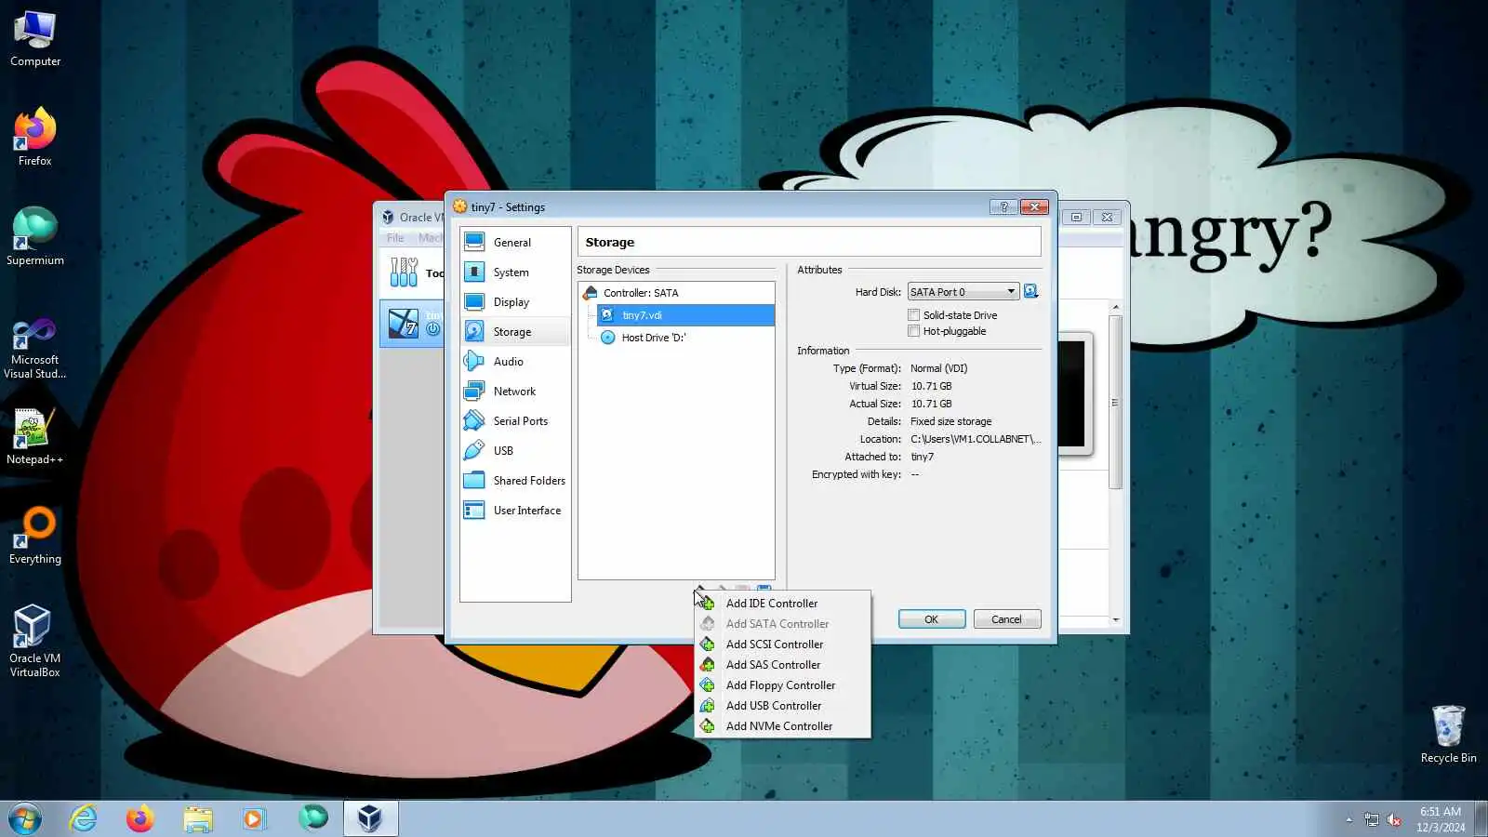The image size is (1488, 837).
Task: Open Internet Explorer from the taskbar
Action: coord(84,818)
